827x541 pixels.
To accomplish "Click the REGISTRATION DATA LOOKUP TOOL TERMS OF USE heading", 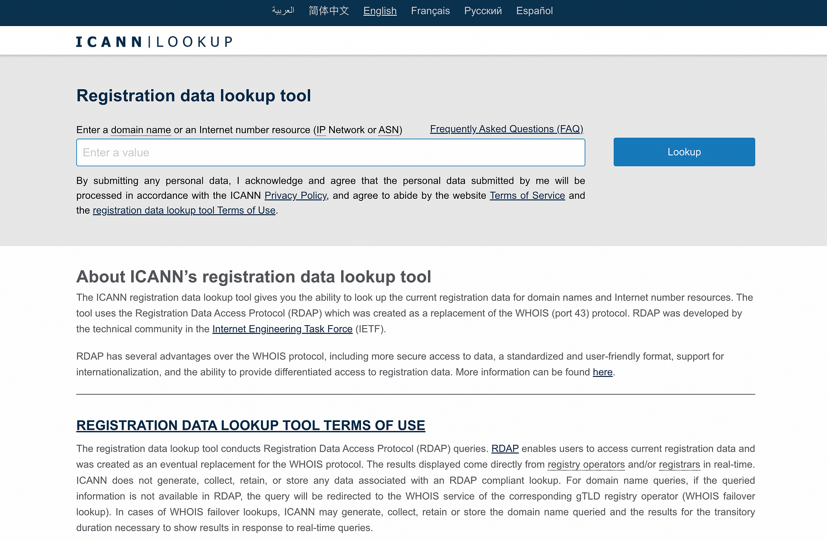I will 251,424.
